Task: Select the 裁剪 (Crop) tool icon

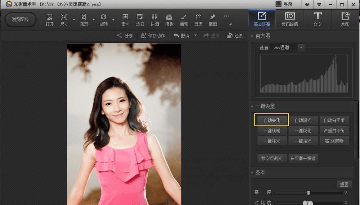Action: point(84,20)
